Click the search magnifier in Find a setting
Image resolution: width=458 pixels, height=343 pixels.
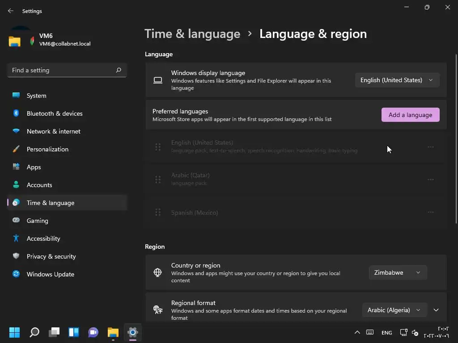[x=118, y=70]
